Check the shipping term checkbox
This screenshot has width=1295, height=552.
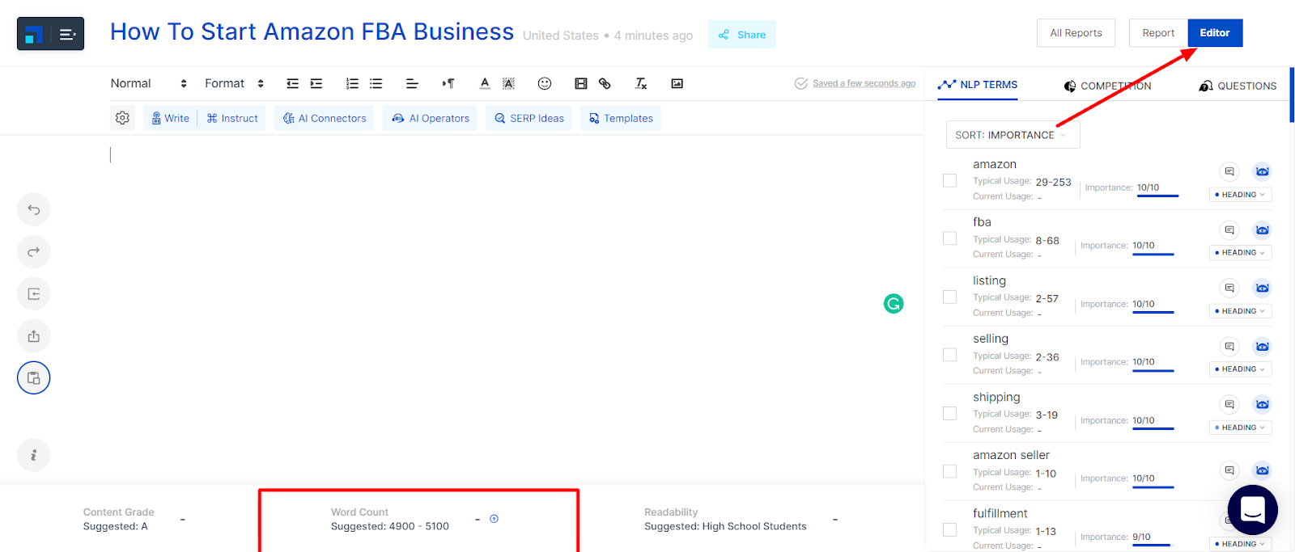click(950, 413)
